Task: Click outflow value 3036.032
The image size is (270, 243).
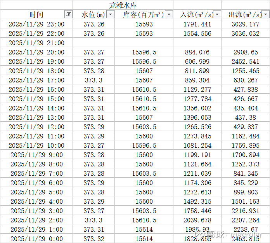Action: coord(246,33)
